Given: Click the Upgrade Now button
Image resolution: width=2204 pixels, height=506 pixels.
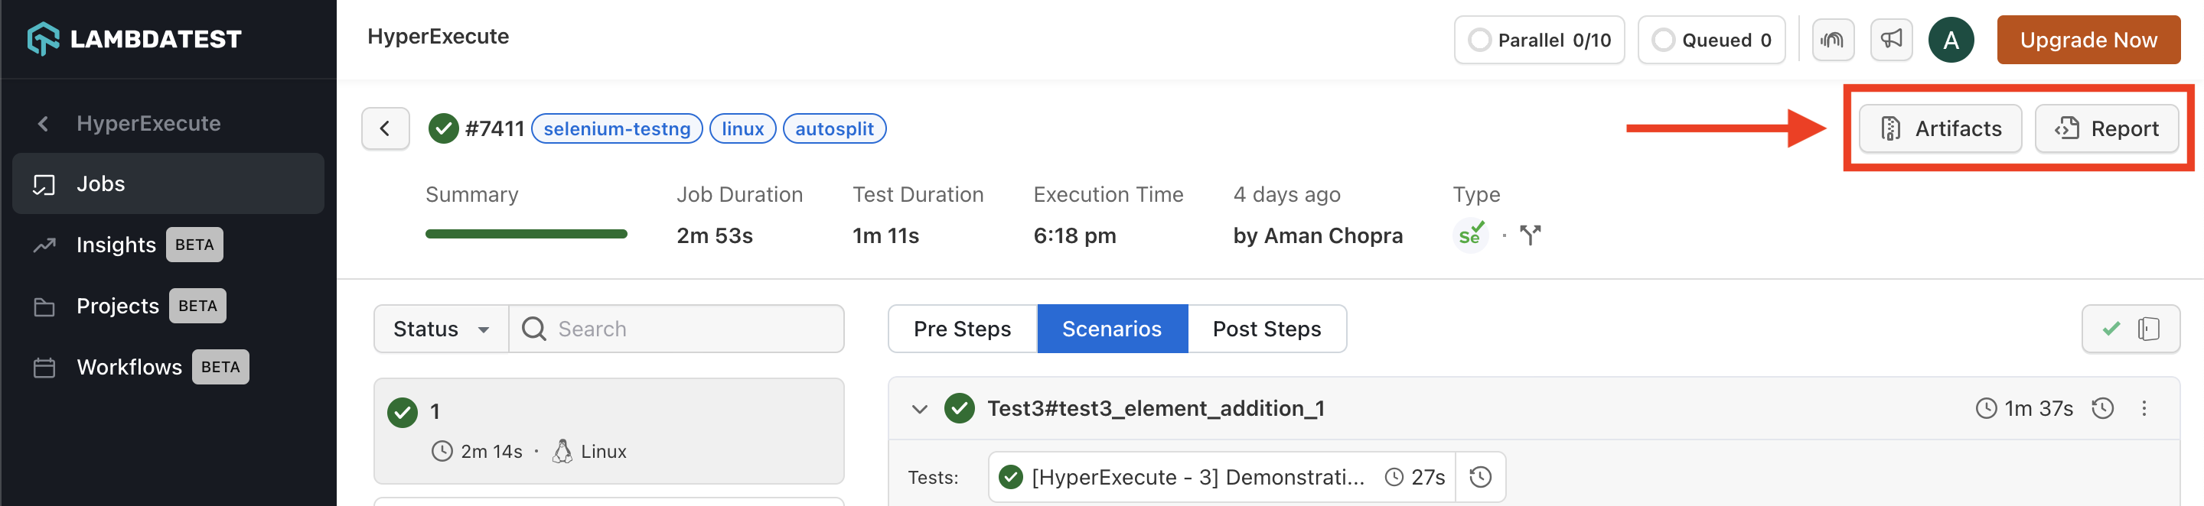Looking at the screenshot, I should click(x=2088, y=41).
